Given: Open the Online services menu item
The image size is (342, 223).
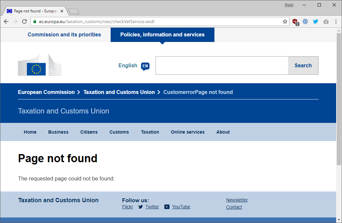Looking at the screenshot, I should (187, 132).
